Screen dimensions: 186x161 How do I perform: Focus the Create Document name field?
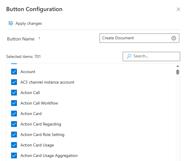coord(134,38)
